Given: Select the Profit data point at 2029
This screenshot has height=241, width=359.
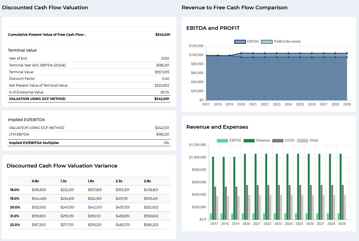Looking at the screenshot, I should tap(347, 57).
